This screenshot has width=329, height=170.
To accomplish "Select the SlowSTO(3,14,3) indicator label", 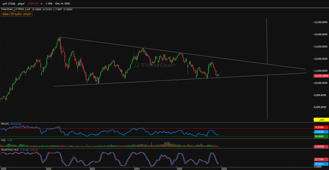I will coord(10,150).
